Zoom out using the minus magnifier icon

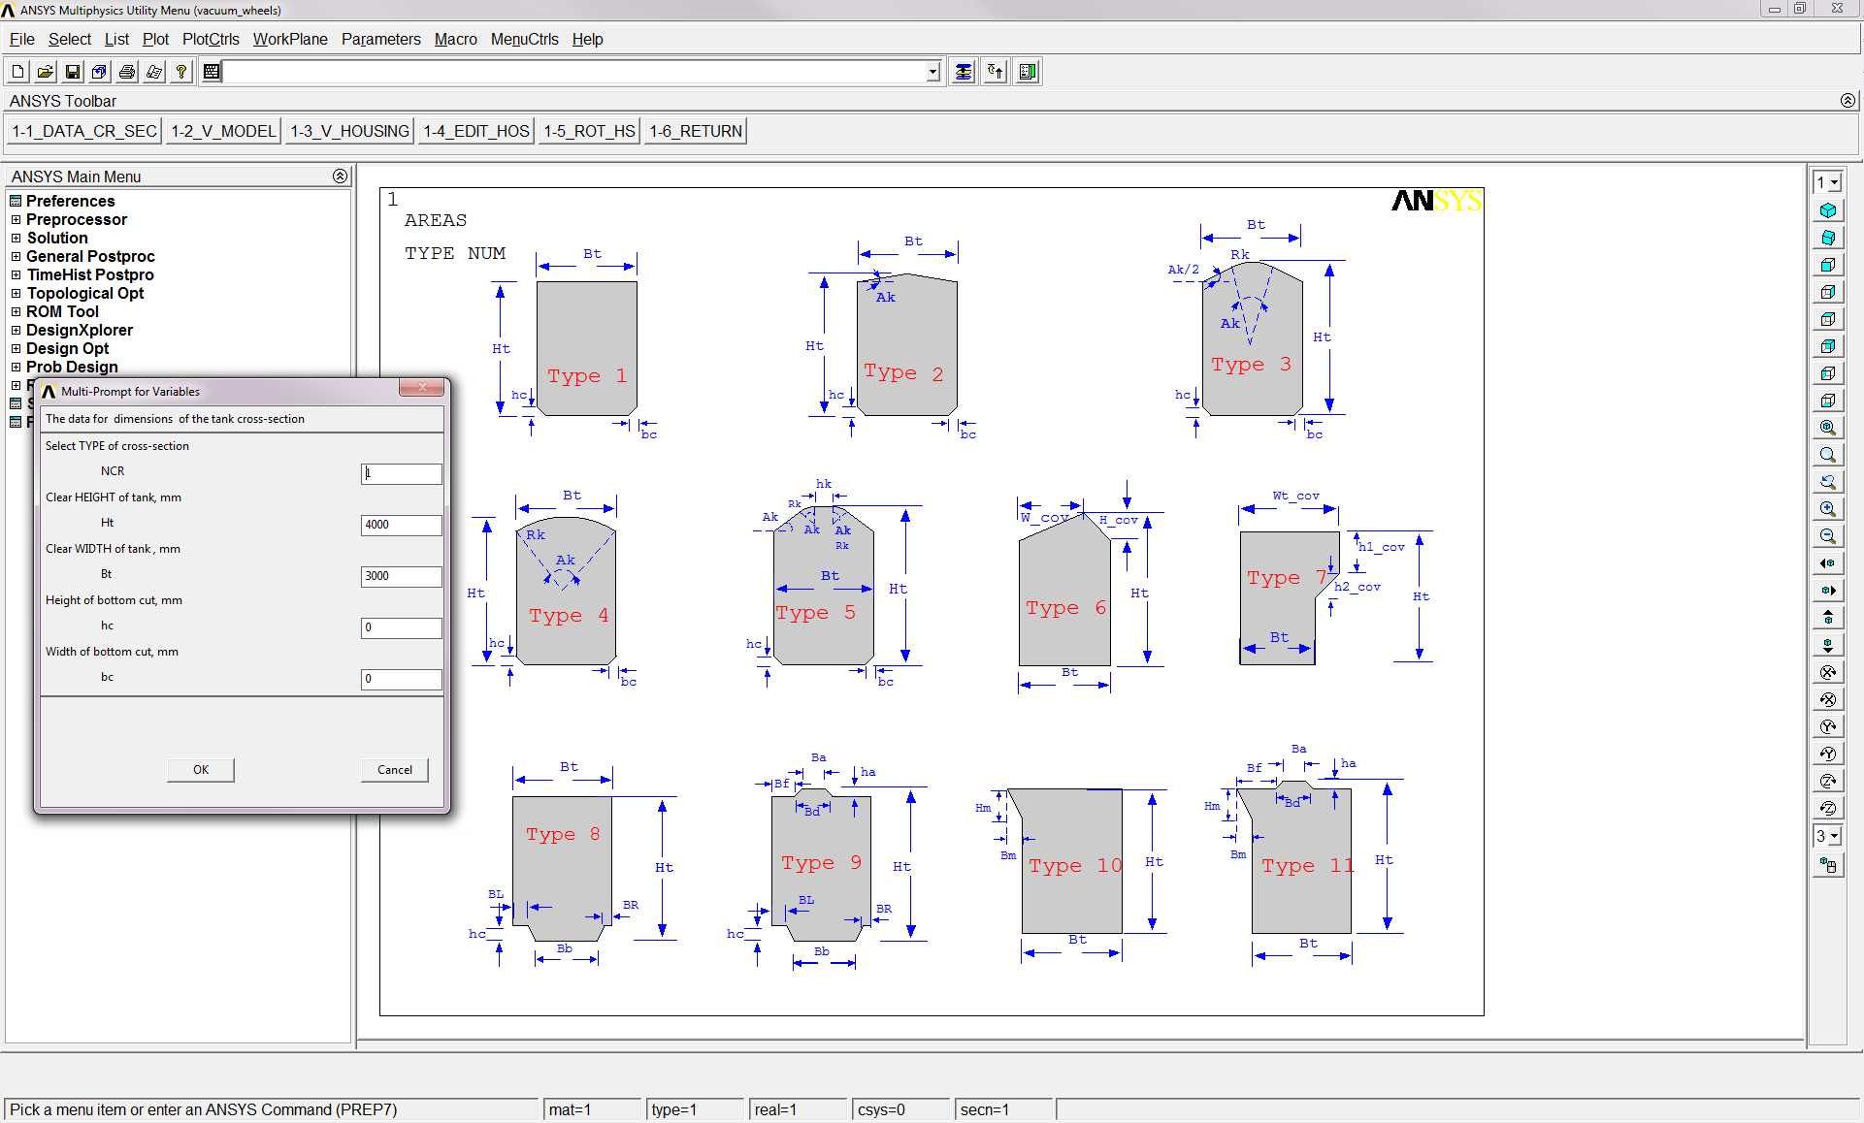pyautogui.click(x=1828, y=536)
